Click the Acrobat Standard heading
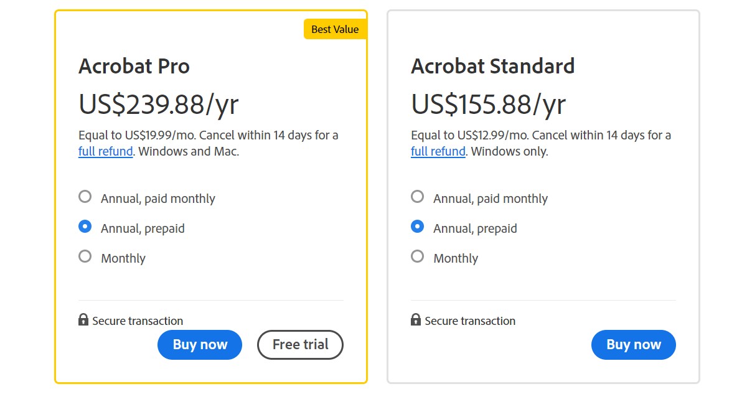This screenshot has height=394, width=747. [493, 67]
